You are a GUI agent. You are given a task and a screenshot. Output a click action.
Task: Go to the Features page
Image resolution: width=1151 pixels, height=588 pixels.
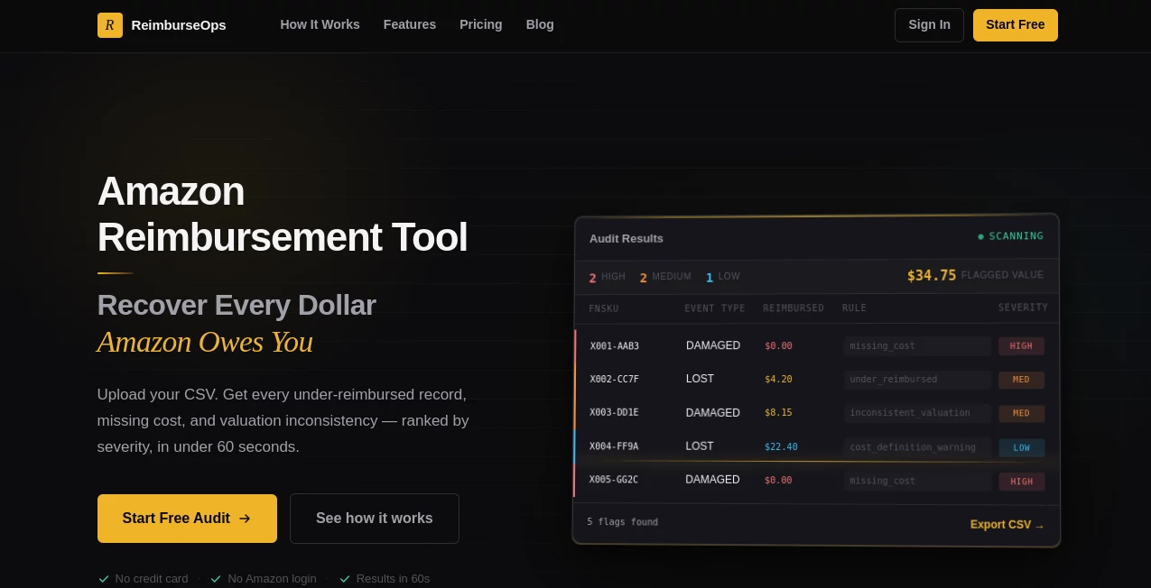click(x=410, y=24)
